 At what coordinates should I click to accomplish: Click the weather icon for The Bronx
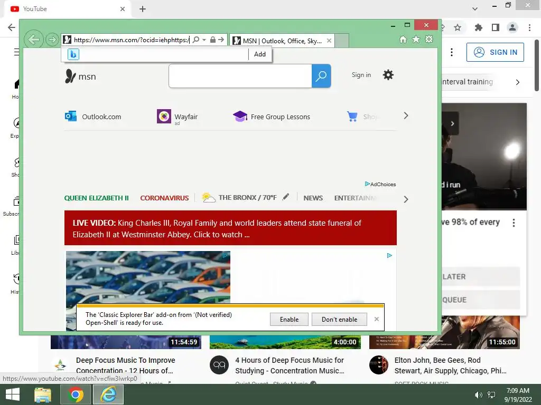208,197
